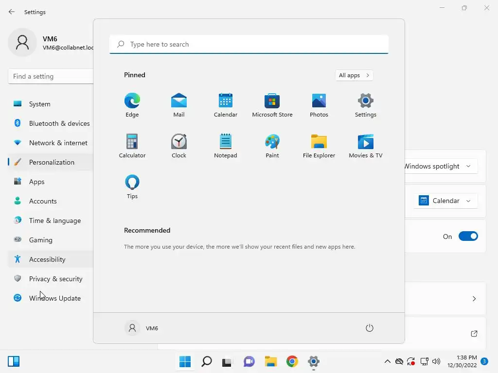Open Microsoft Store app

(272, 105)
